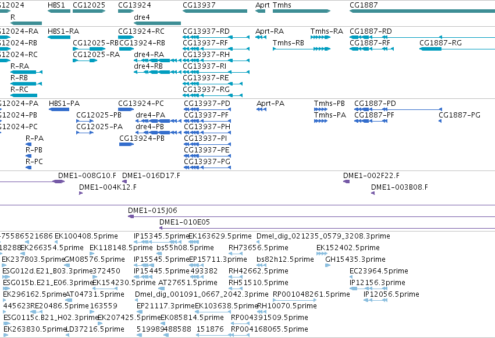This screenshot has width=495, height=338.
Task: Select BAC clone DME1-015J06
Action: pyautogui.click(x=311, y=216)
